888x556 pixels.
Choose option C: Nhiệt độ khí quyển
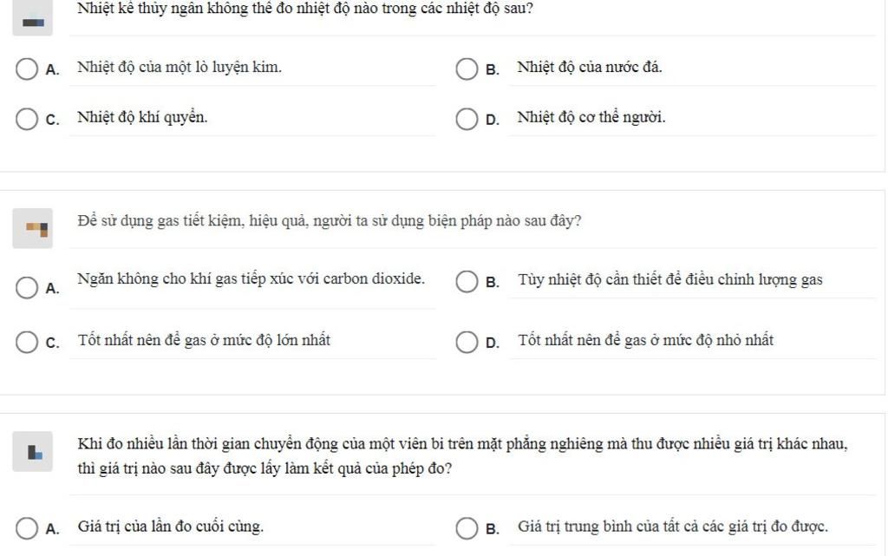click(27, 119)
